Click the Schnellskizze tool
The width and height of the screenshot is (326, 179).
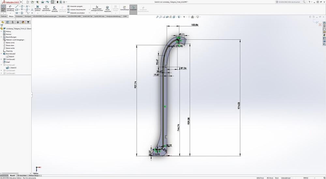point(124,8)
